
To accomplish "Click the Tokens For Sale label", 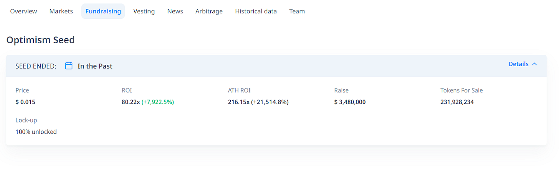I will point(461,90).
